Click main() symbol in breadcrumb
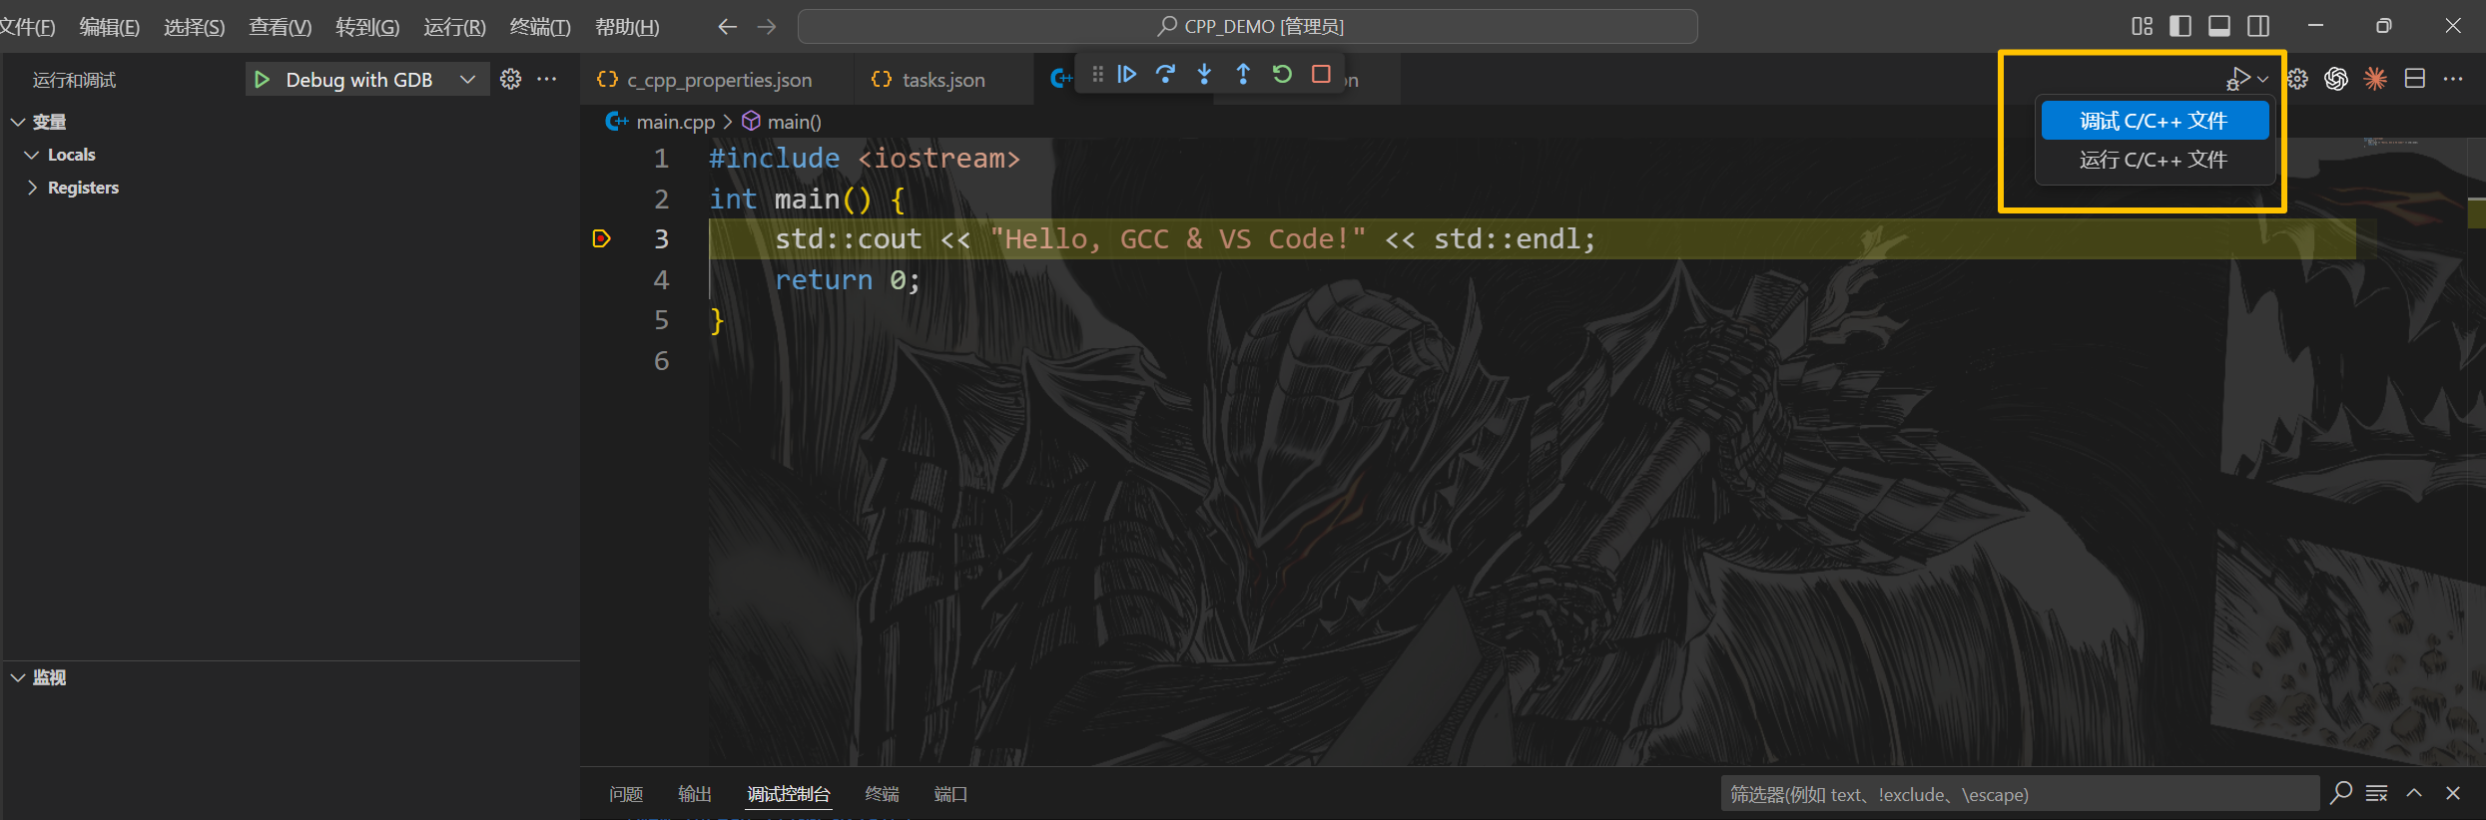This screenshot has width=2486, height=820. pos(794,122)
